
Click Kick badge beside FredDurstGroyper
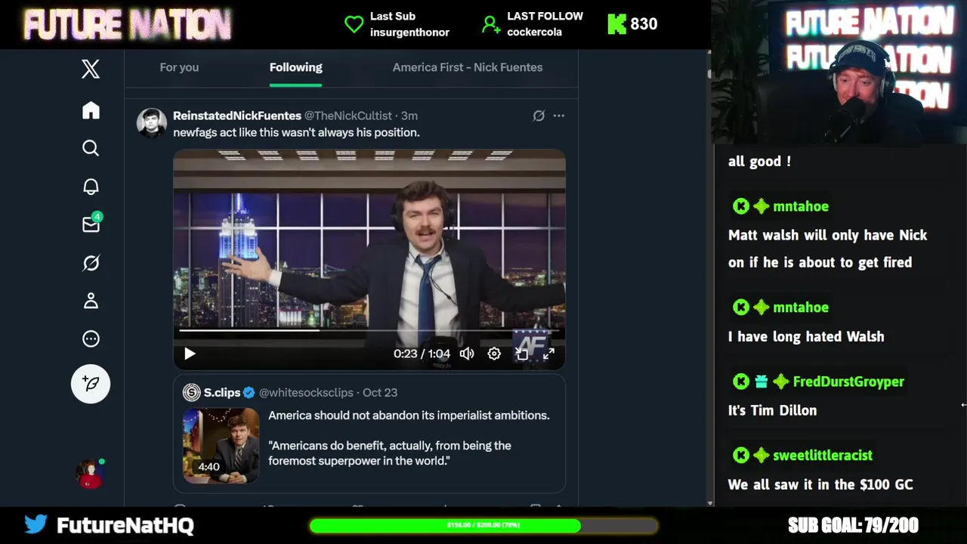(741, 382)
